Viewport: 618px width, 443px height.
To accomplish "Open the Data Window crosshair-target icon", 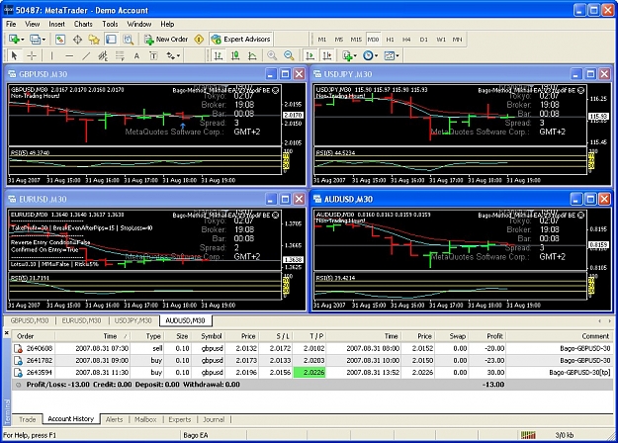I will pyautogui.click(x=77, y=40).
